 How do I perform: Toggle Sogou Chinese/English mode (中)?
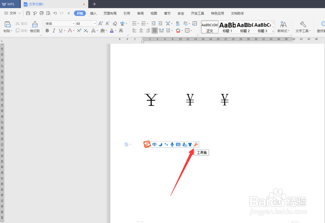(154, 144)
